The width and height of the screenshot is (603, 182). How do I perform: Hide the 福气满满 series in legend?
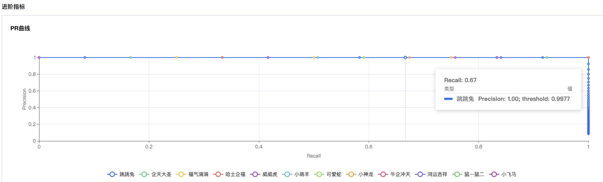pyautogui.click(x=192, y=174)
